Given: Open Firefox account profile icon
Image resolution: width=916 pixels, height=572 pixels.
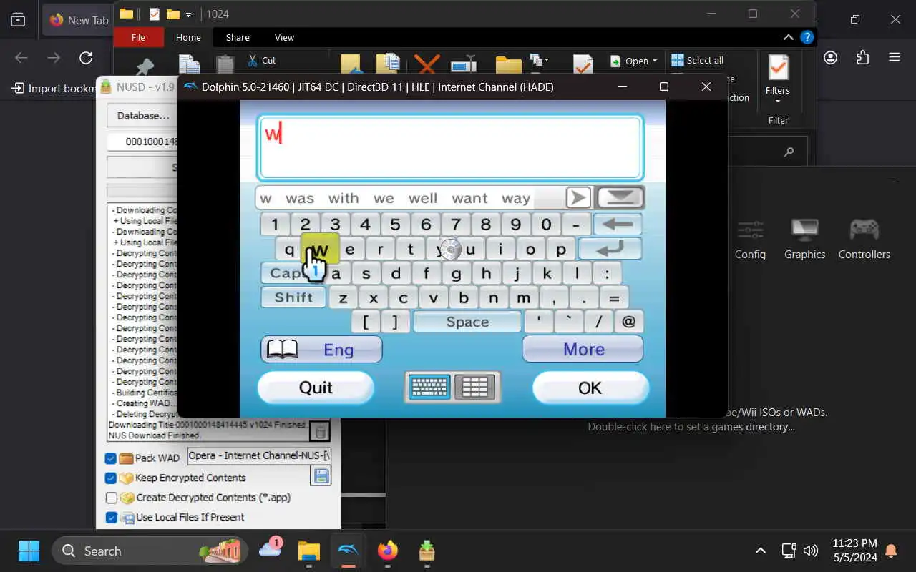Looking at the screenshot, I should pyautogui.click(x=830, y=58).
